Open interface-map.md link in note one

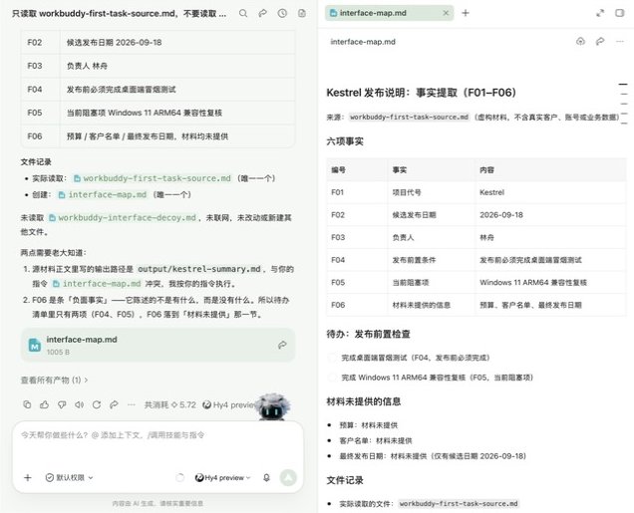(x=97, y=284)
